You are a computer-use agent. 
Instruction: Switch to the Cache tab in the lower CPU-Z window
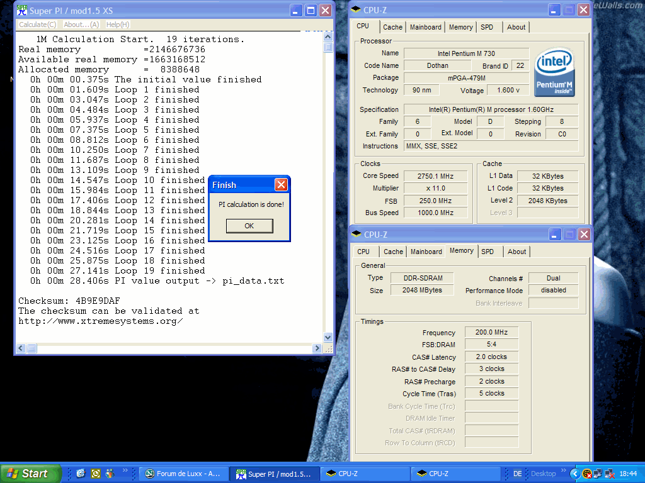(393, 252)
